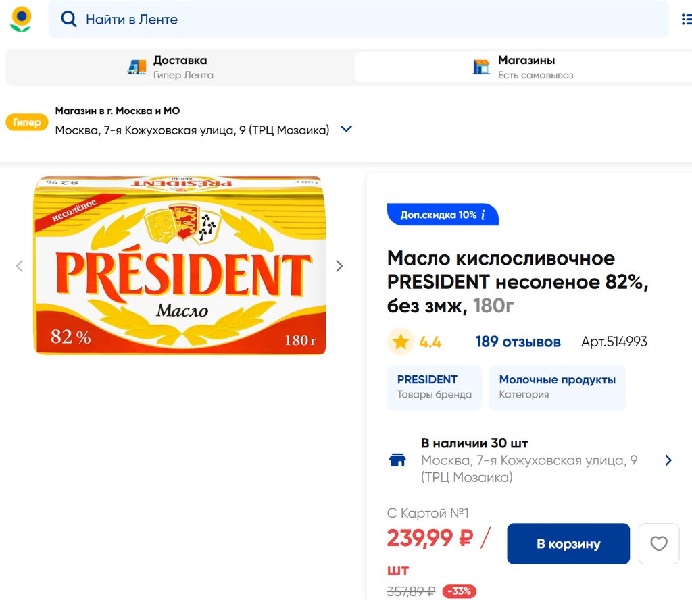
Task: Open Молочные продукты category
Action: pyautogui.click(x=557, y=387)
